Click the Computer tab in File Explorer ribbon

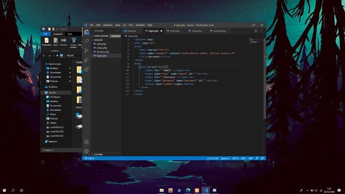pyautogui.click(x=58, y=34)
